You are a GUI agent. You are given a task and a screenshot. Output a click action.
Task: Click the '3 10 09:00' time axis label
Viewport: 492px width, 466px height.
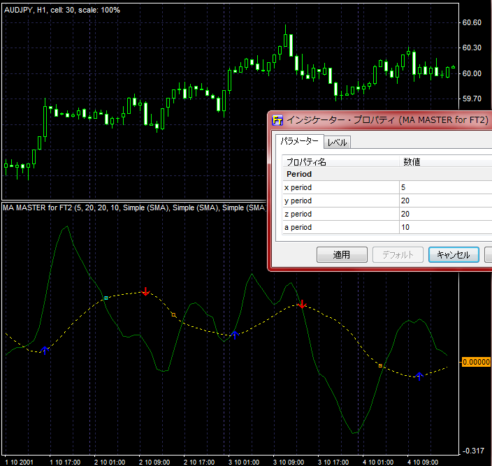tap(289, 463)
